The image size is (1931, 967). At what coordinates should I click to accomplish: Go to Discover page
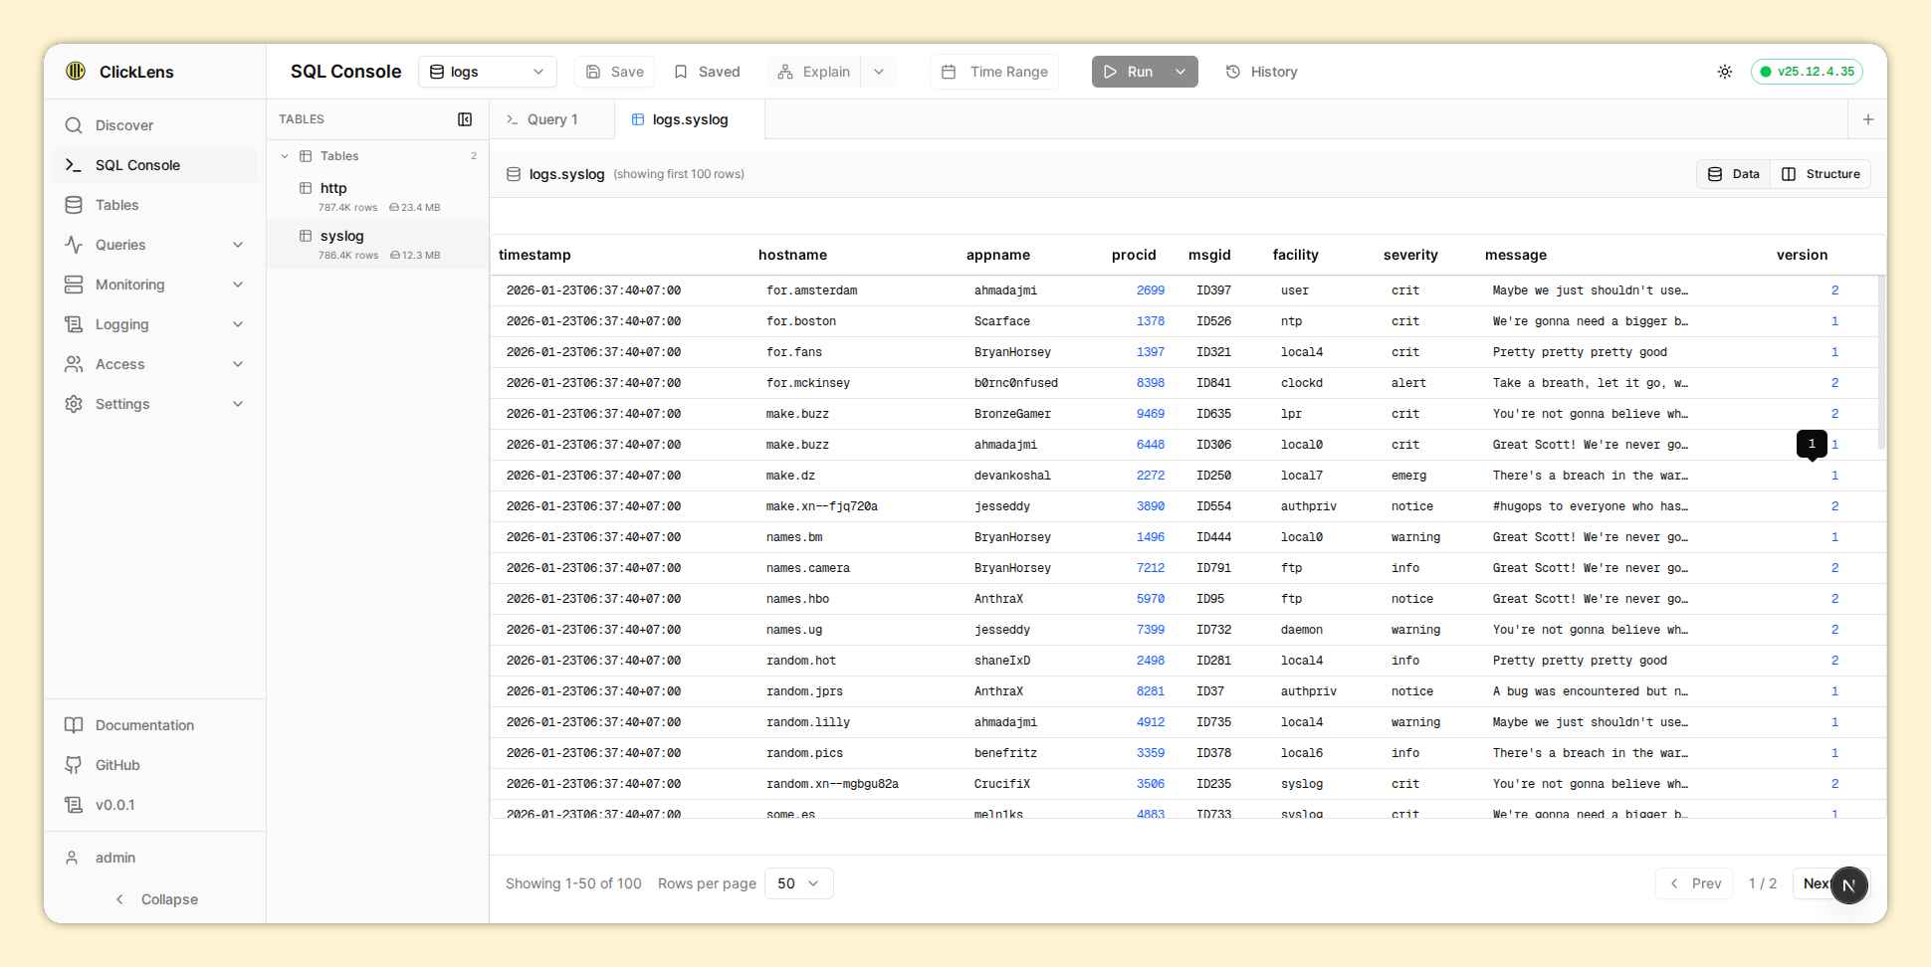coord(124,125)
